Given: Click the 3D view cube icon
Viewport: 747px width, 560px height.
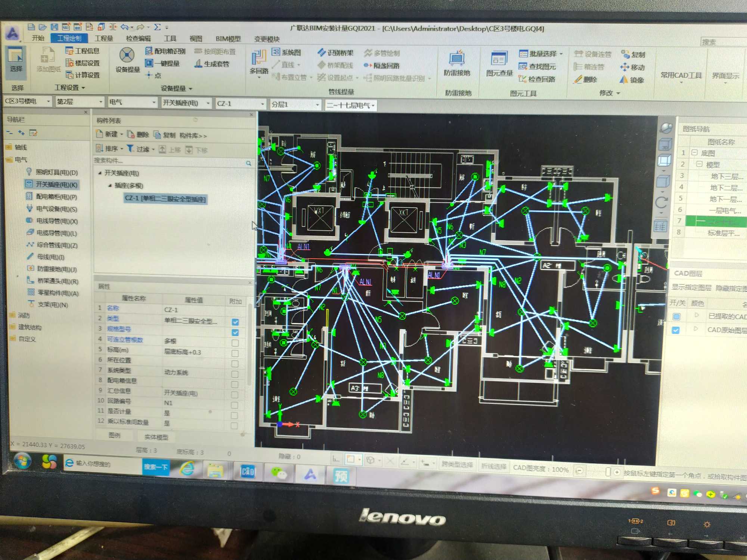Looking at the screenshot, I should 664,144.
